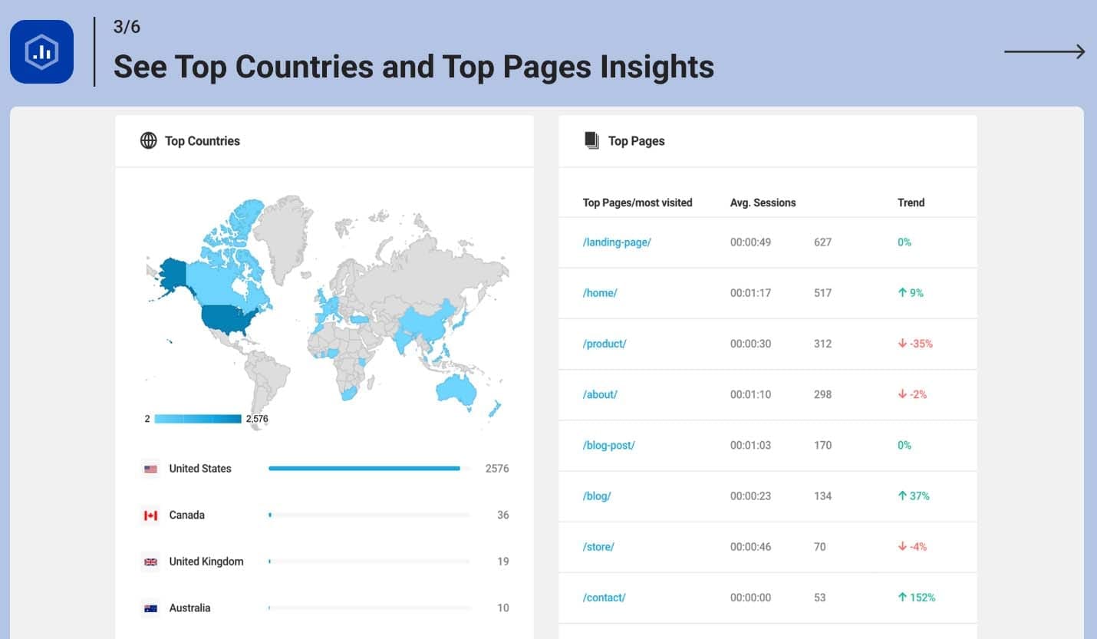Open the /landing-page/ link

click(617, 242)
